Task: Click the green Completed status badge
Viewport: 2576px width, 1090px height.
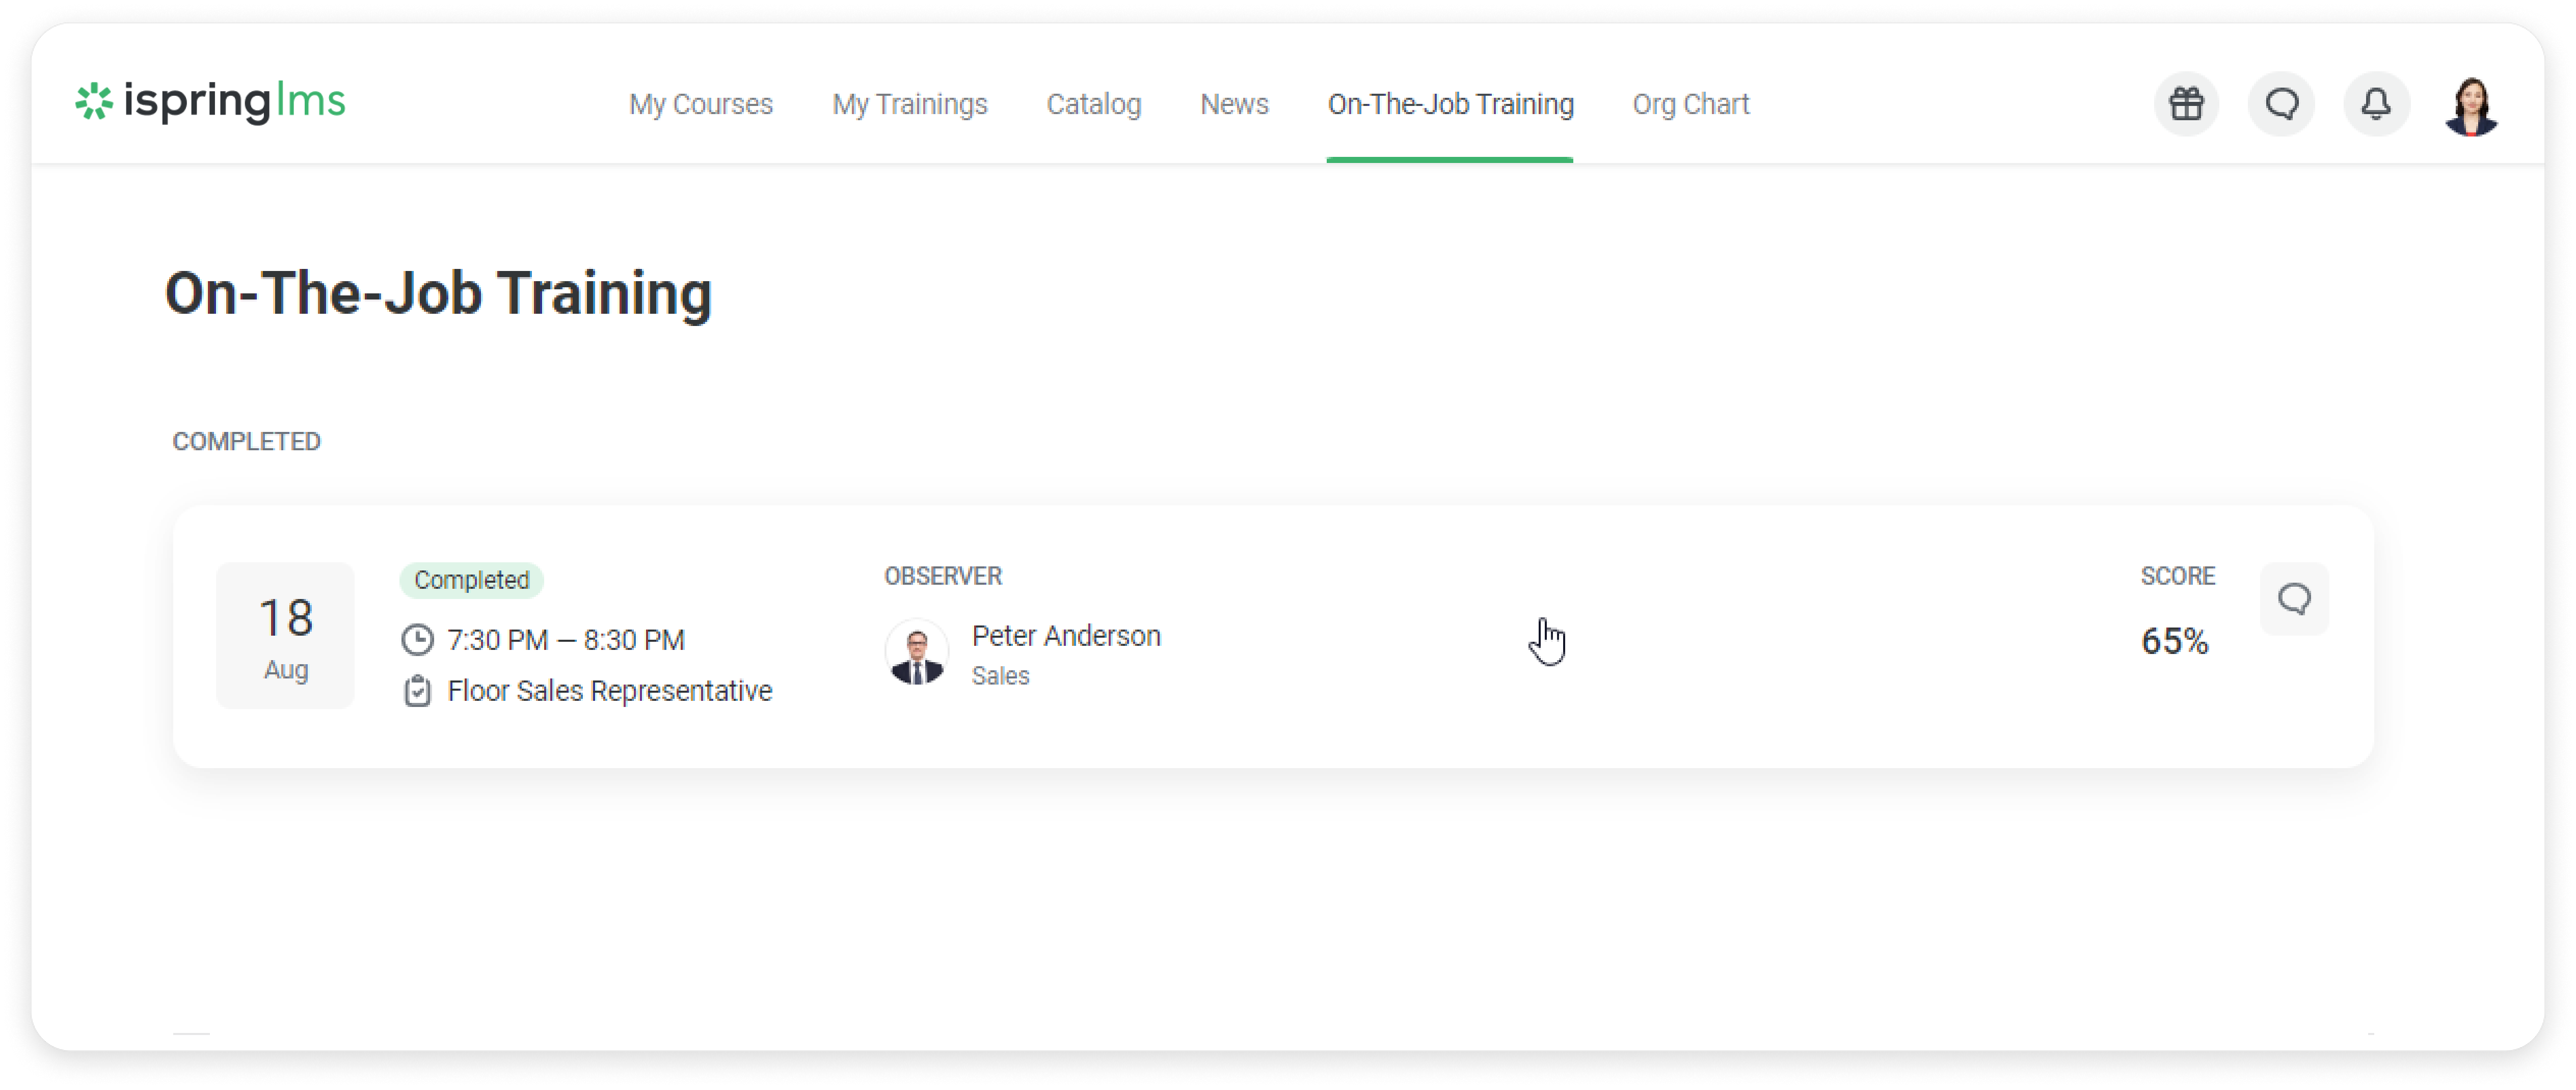Action: (471, 580)
